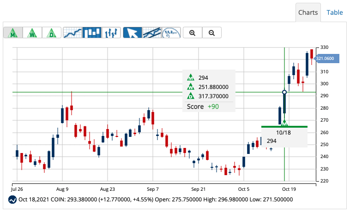Zoom out of the chart
This screenshot has height=212, width=350.
(212, 33)
